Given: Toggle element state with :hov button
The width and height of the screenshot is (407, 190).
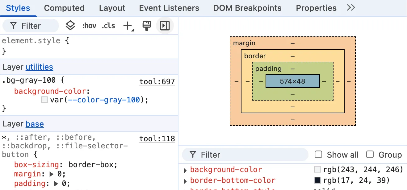Looking at the screenshot, I should click(89, 26).
